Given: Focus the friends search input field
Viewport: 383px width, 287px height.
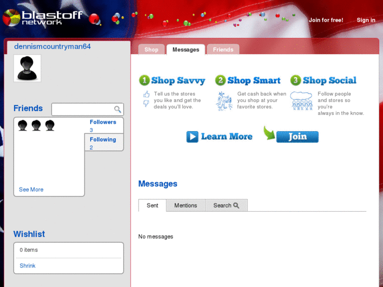Looking at the screenshot, I should (x=87, y=109).
